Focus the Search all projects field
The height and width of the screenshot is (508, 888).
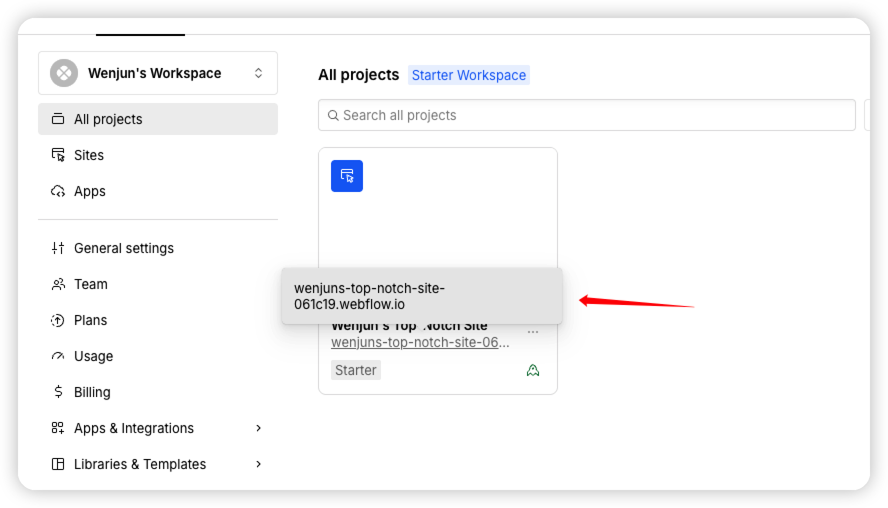point(587,115)
